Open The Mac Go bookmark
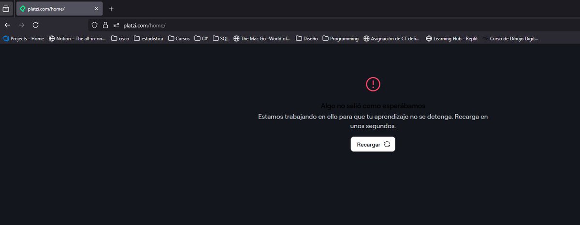 (x=262, y=39)
